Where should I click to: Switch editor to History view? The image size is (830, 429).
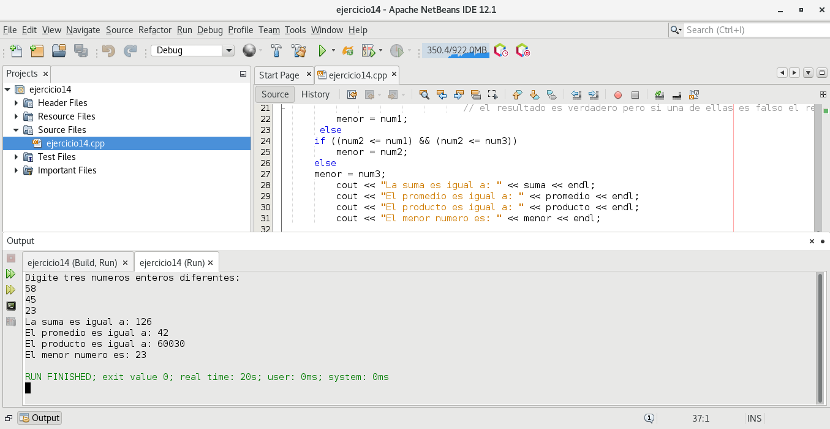coord(315,94)
